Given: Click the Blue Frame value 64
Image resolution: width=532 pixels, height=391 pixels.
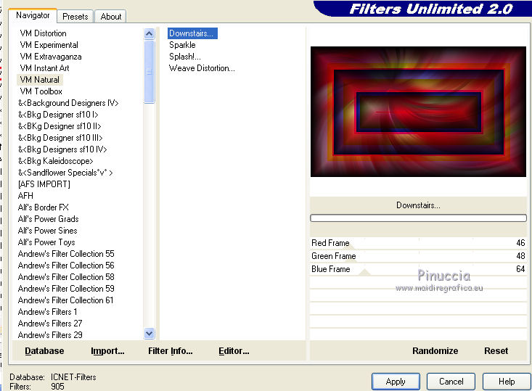Looking at the screenshot, I should (x=520, y=269).
